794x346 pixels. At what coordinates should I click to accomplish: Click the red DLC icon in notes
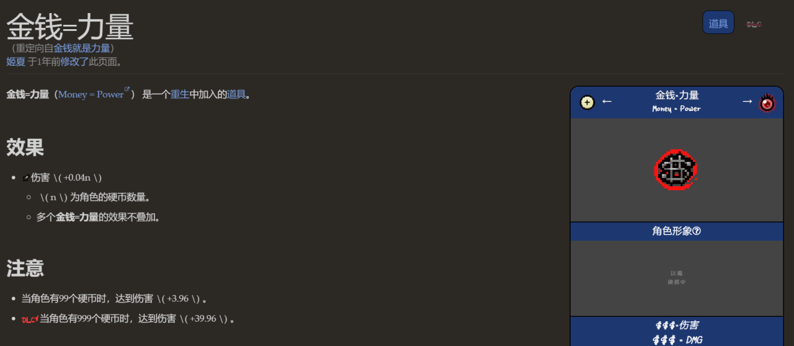coord(30,319)
